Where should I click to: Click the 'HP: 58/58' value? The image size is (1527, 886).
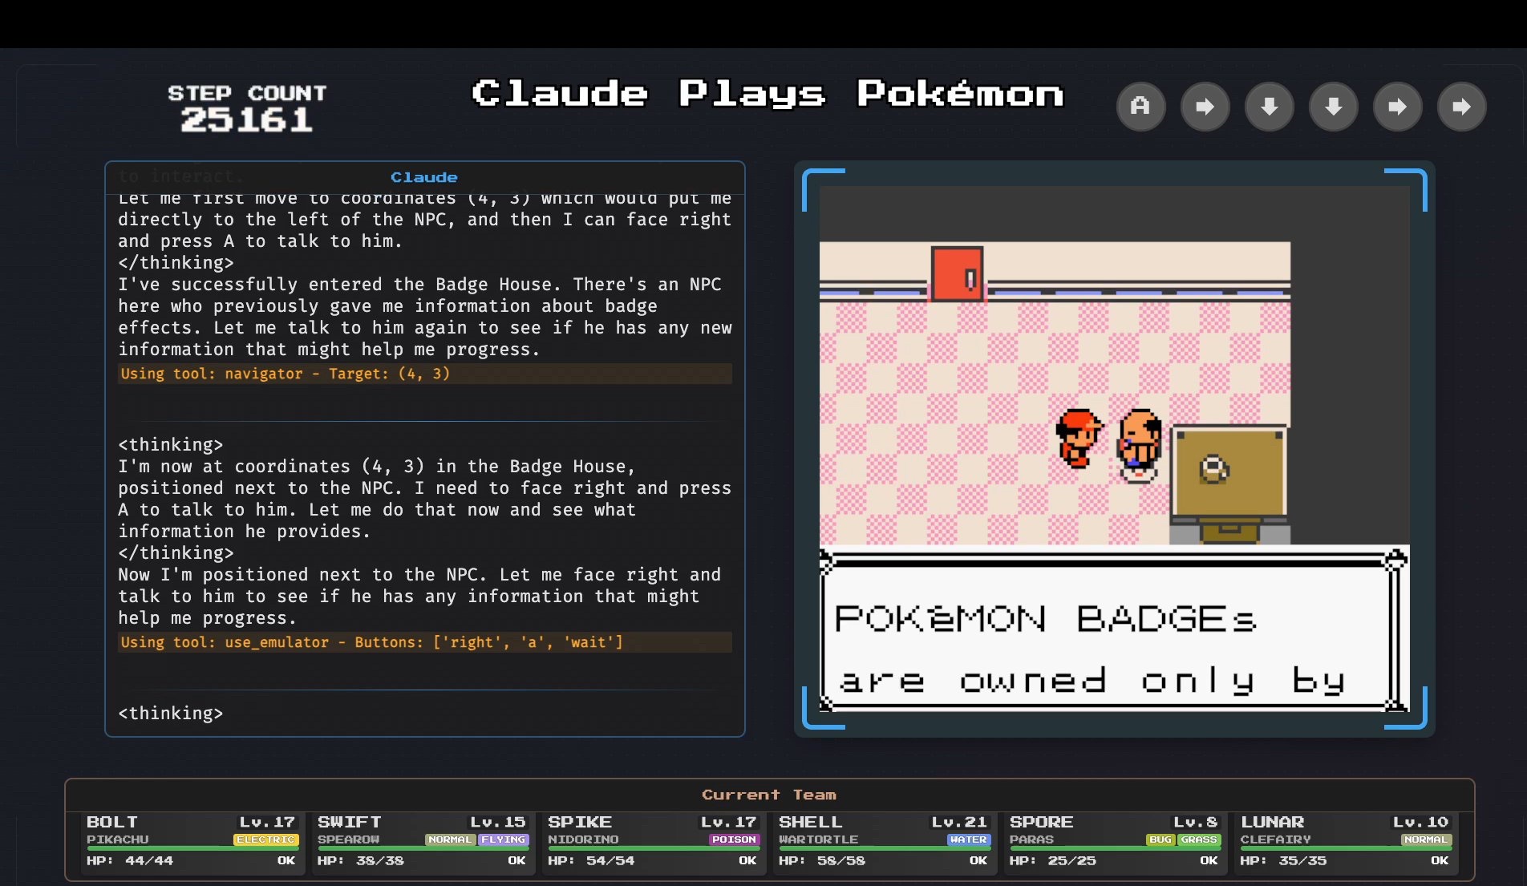[x=822, y=860]
